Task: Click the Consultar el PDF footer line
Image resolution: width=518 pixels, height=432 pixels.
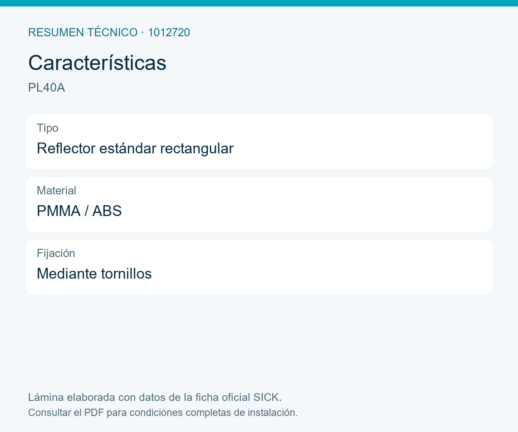Action: tap(163, 413)
